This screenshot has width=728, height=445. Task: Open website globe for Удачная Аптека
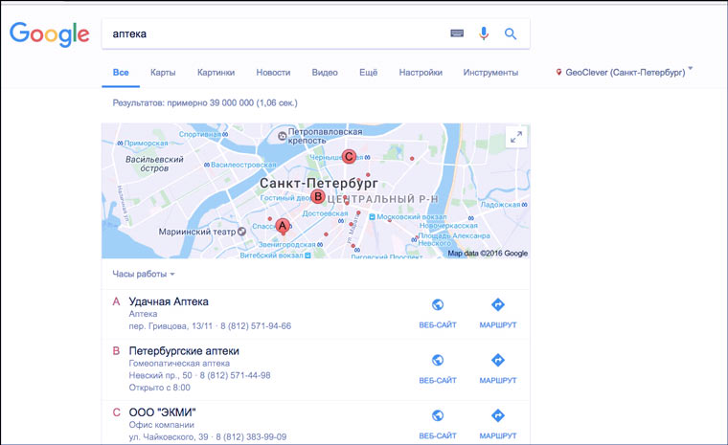pos(438,304)
